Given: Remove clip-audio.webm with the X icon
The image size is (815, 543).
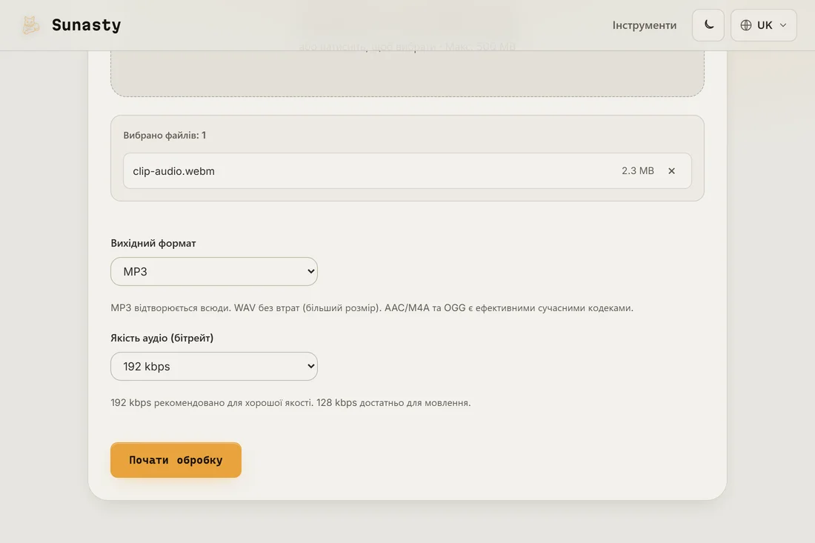Looking at the screenshot, I should pos(671,171).
